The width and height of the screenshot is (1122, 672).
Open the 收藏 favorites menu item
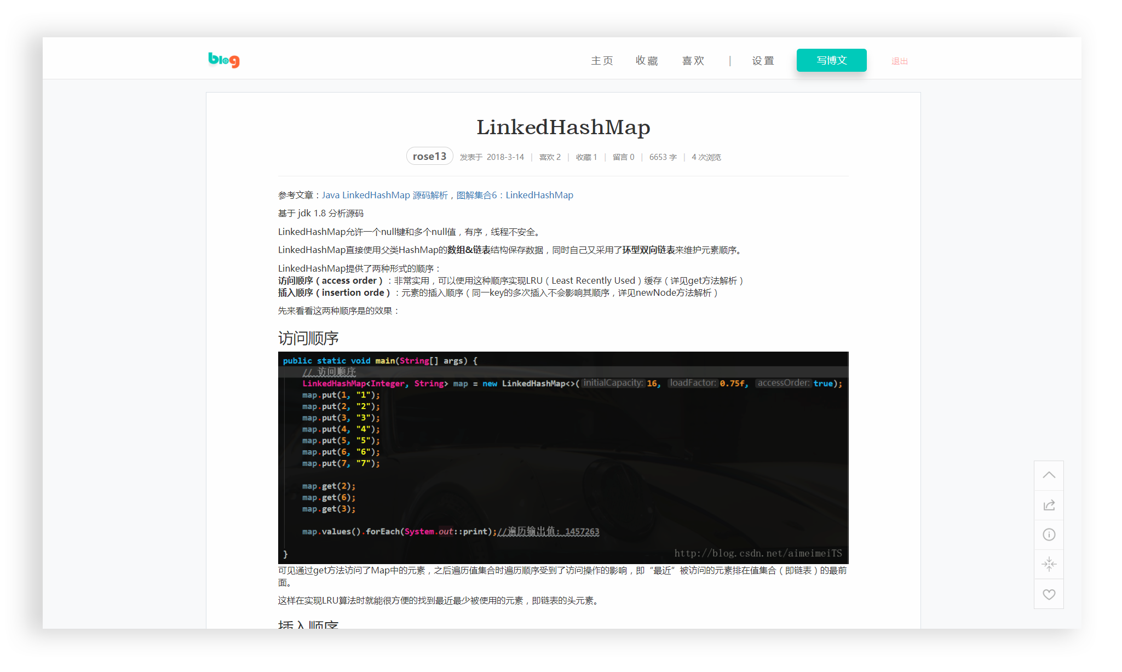pos(647,61)
